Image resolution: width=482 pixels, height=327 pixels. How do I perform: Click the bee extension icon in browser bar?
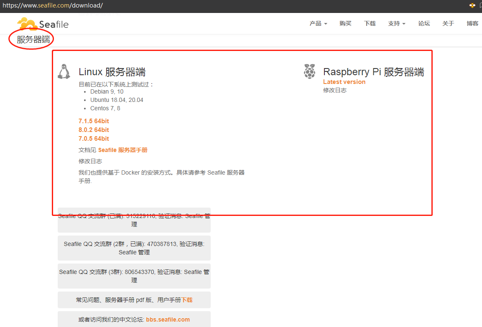pyautogui.click(x=472, y=5)
